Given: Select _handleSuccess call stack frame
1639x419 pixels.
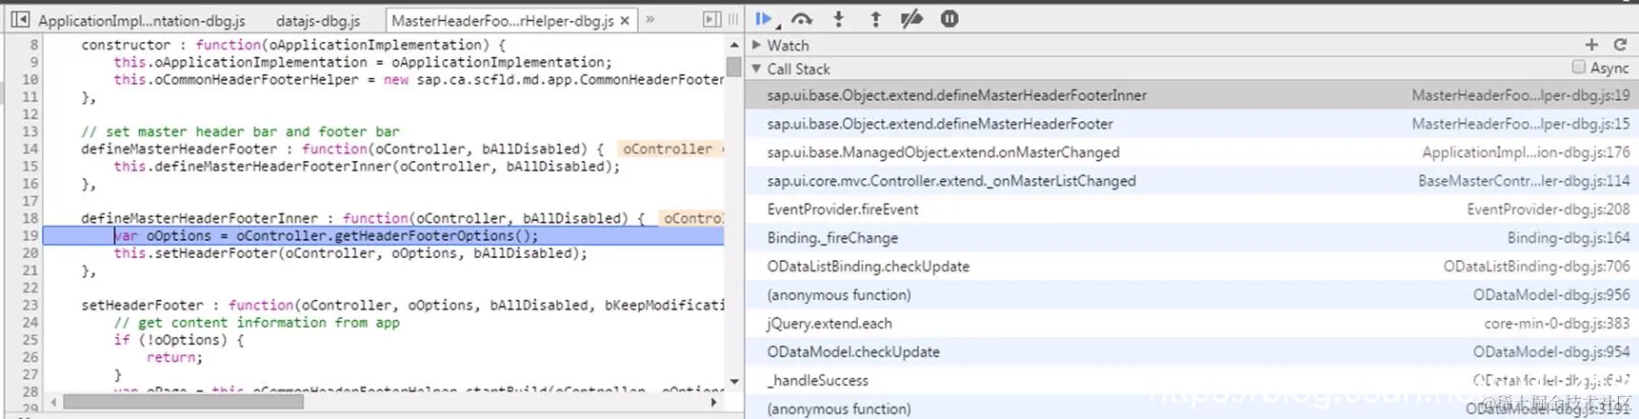Looking at the screenshot, I should pyautogui.click(x=1192, y=381).
